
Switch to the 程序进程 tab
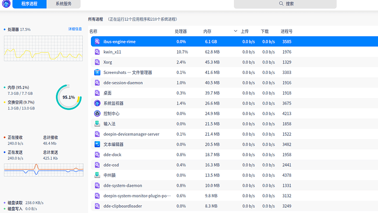click(x=30, y=4)
